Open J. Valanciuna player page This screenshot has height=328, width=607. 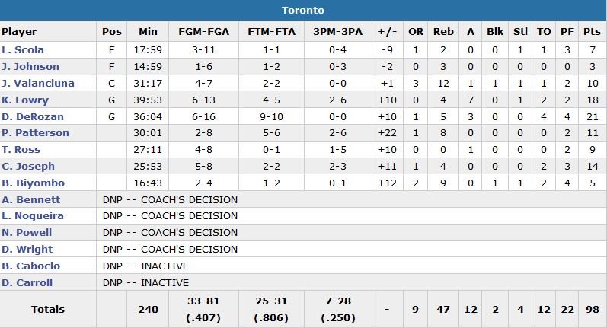pos(38,83)
